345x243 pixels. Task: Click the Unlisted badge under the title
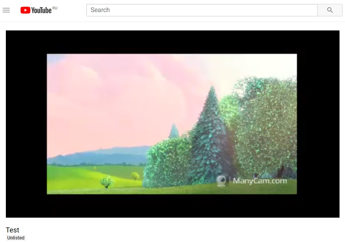[16, 238]
